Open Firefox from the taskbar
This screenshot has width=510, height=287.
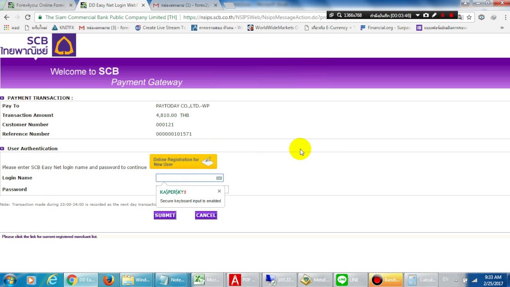pos(108,280)
